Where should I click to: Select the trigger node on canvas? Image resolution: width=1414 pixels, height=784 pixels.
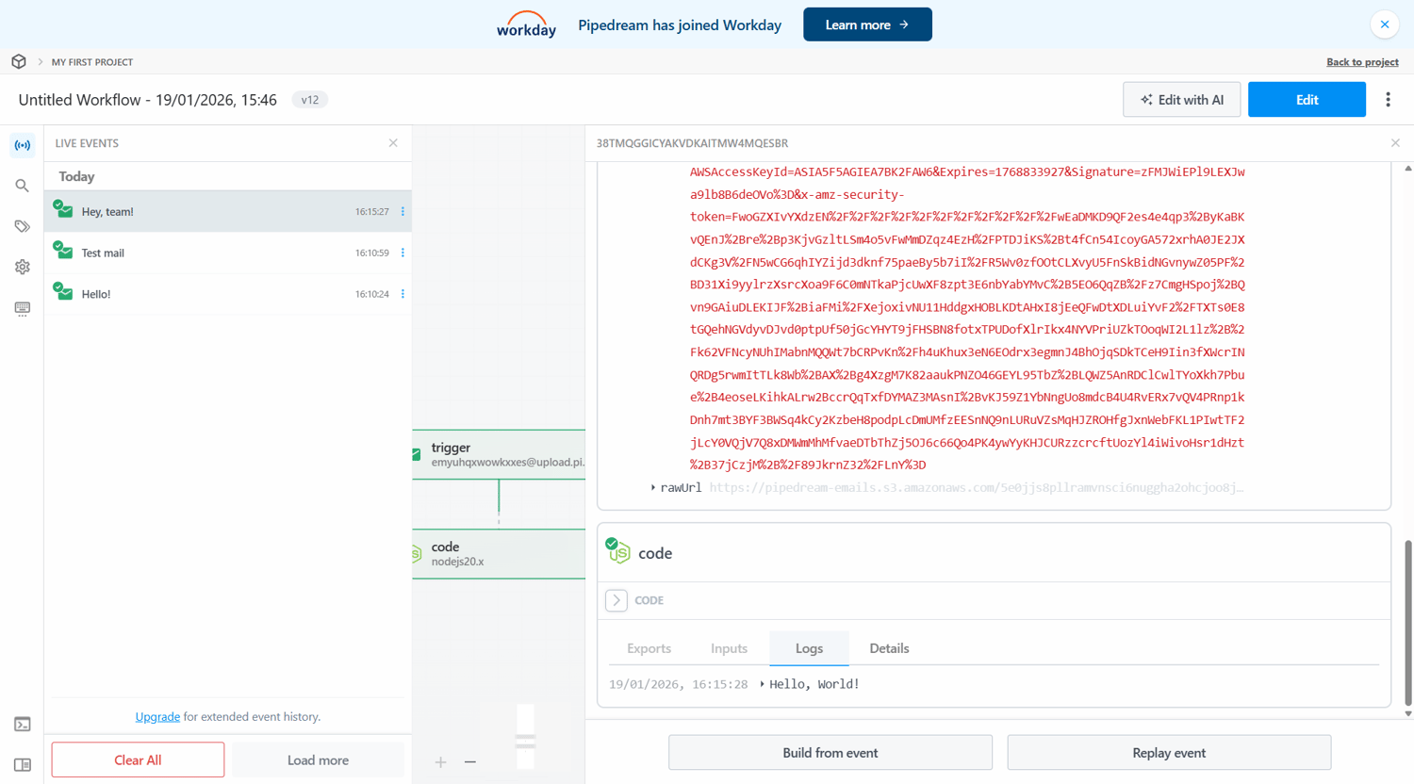click(499, 454)
